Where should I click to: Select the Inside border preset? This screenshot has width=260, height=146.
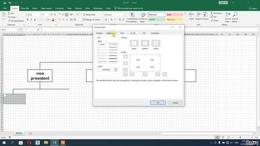point(156,43)
